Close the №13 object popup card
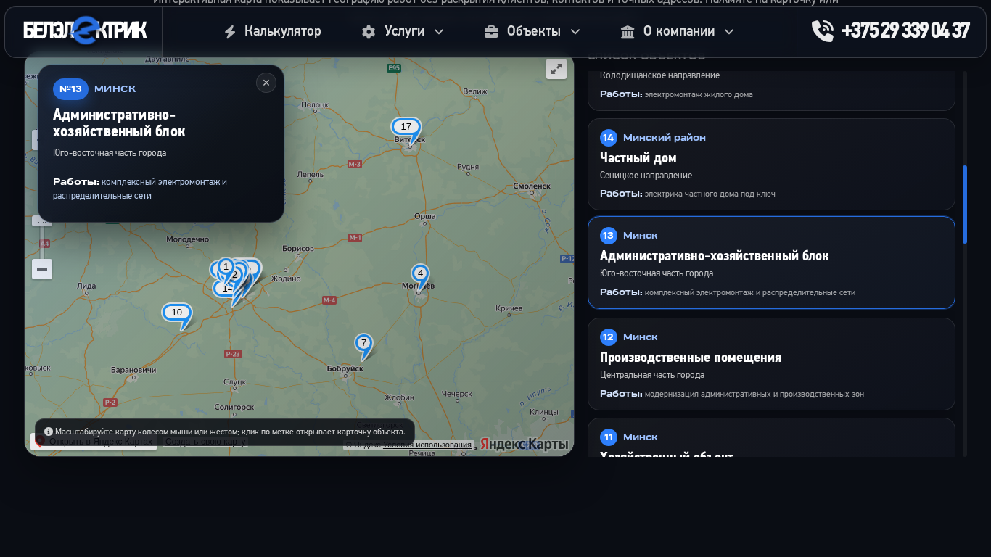Viewport: 991px width, 557px height. (x=266, y=83)
